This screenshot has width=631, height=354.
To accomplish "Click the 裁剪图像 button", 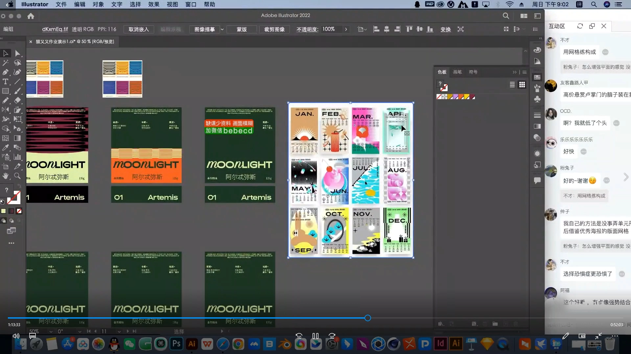I will pos(274,29).
